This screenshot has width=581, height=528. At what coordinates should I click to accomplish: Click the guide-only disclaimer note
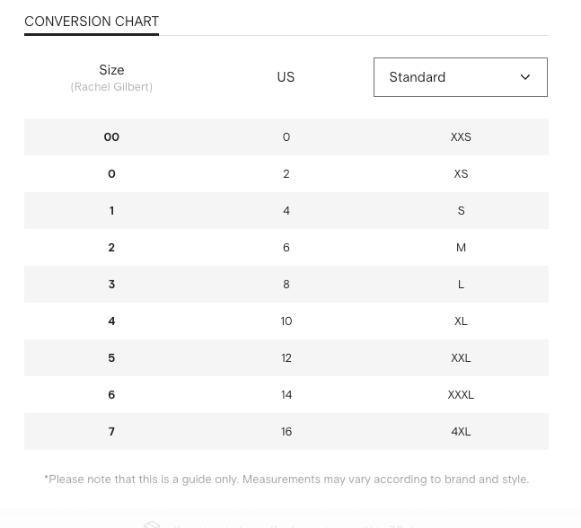286,480
